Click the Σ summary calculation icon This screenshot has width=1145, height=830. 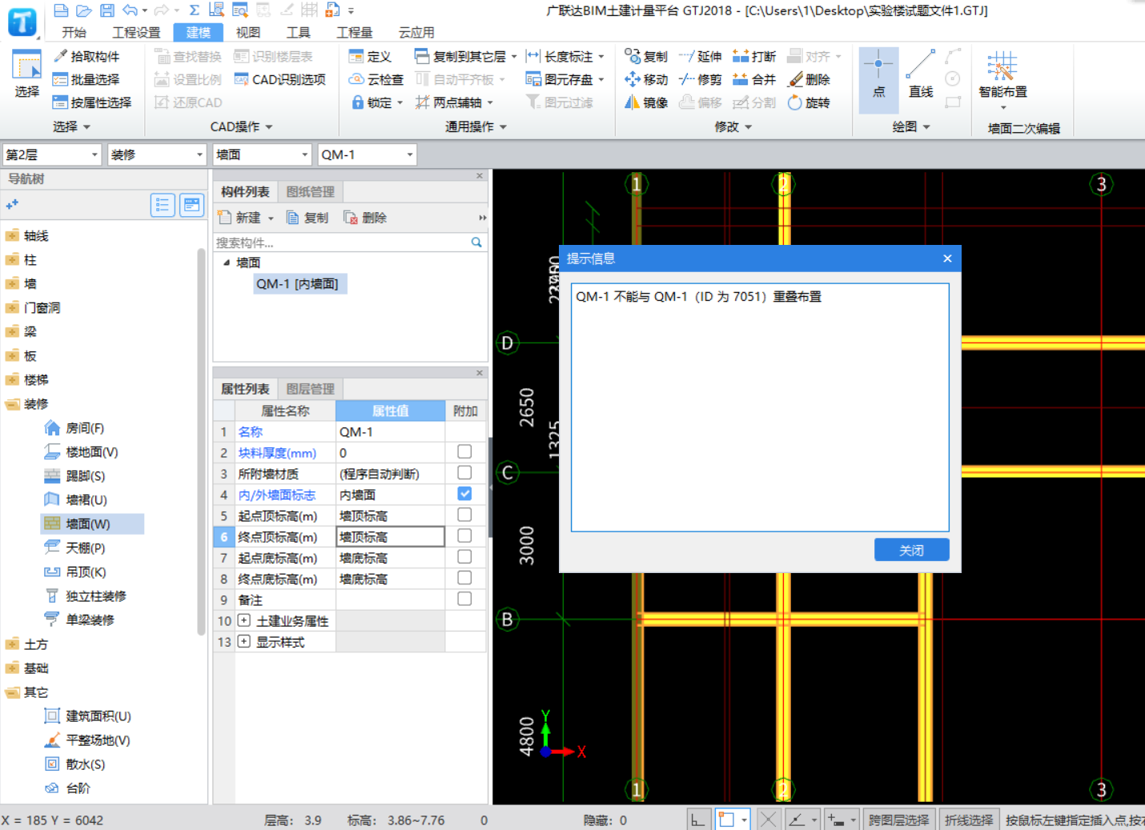194,10
